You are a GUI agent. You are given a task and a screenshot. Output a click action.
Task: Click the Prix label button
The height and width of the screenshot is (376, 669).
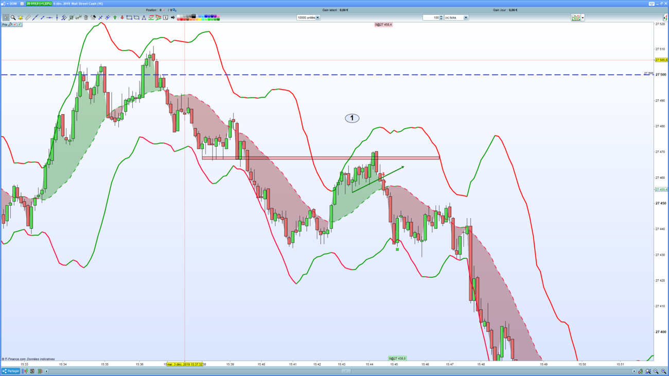pos(5,25)
